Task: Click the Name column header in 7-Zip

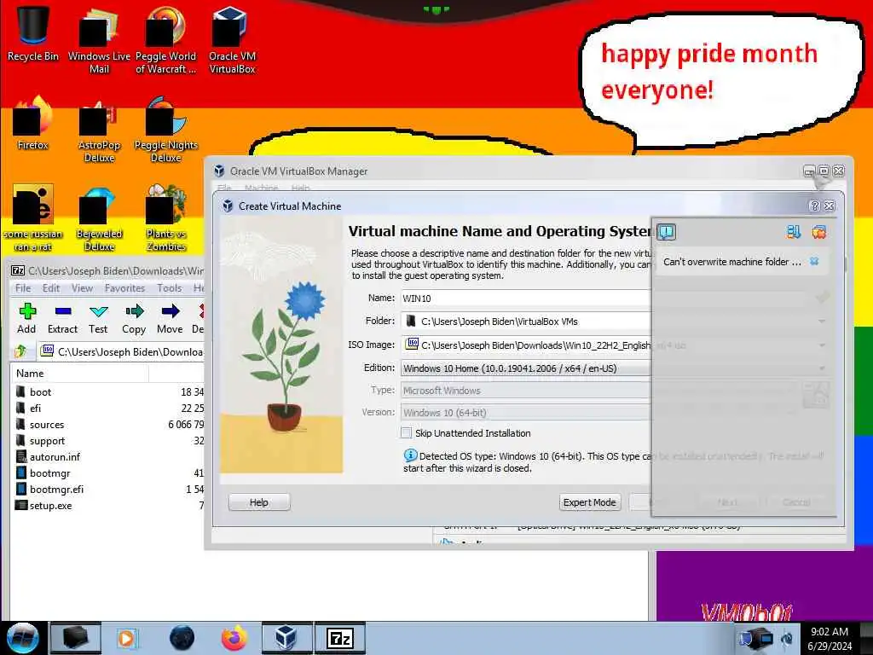Action: [79, 374]
